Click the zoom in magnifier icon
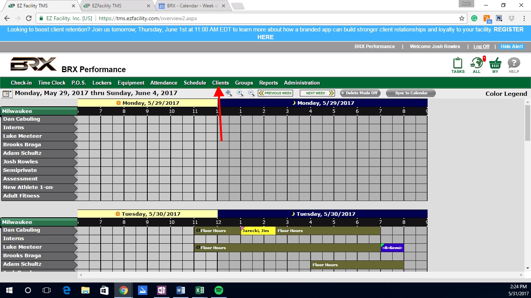 (240, 93)
